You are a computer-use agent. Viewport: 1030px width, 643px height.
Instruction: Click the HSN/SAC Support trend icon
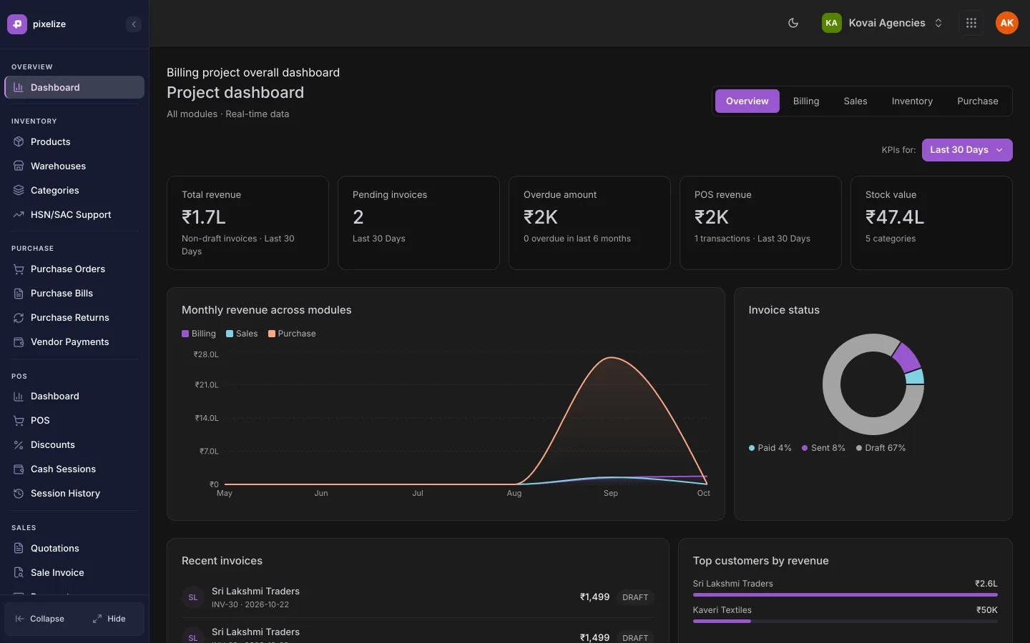[x=19, y=215]
